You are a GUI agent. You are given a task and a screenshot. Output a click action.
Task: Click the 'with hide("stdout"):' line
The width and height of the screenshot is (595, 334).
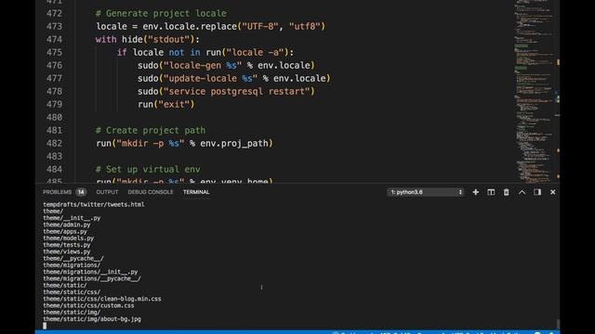[148, 39]
